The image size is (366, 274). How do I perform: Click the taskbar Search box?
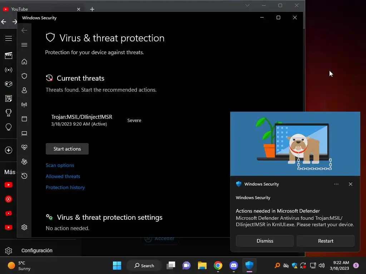[144, 265]
